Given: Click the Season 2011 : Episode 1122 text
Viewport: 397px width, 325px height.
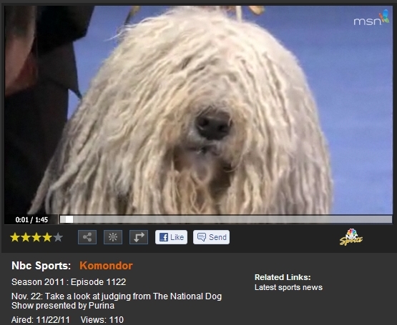Looking at the screenshot, I should 69,281.
